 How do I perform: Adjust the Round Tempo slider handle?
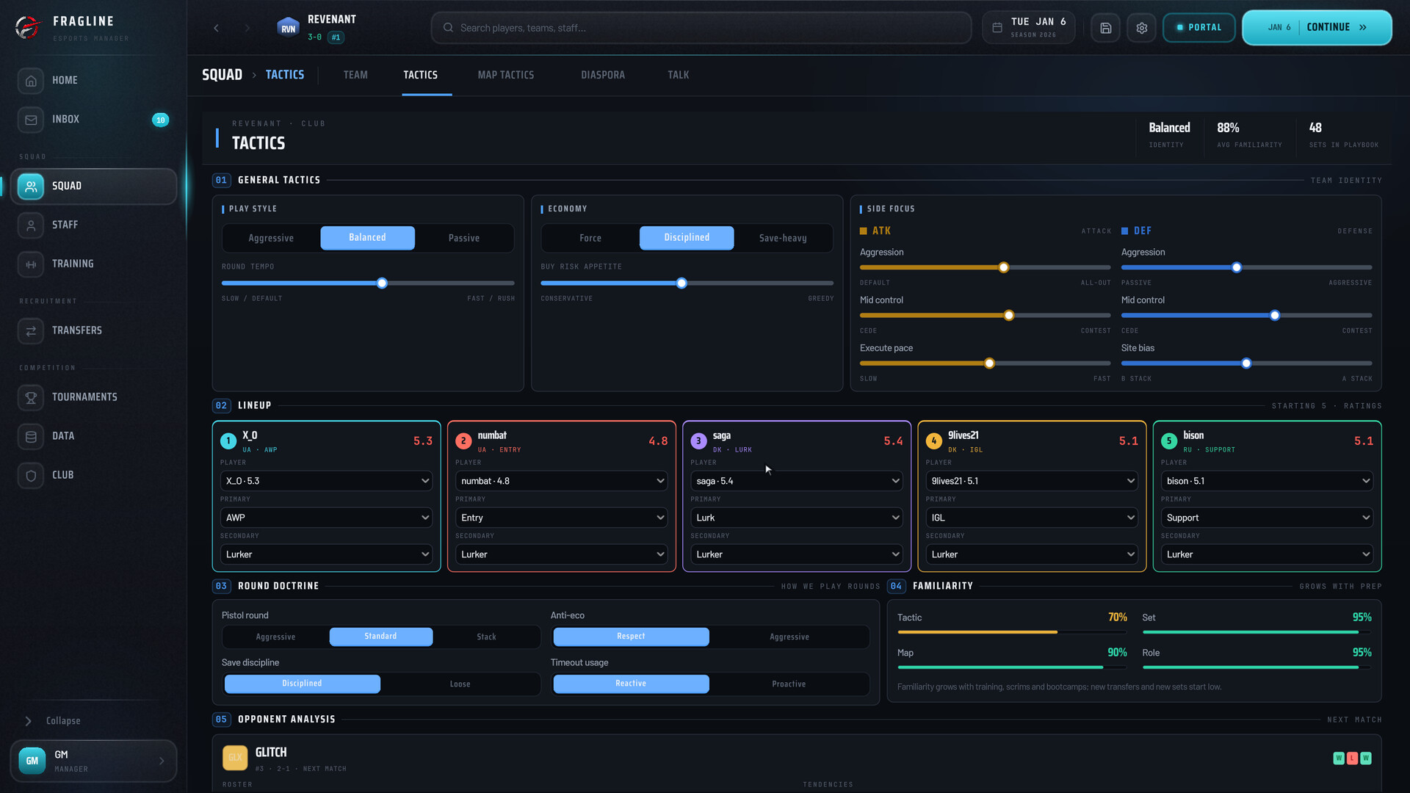(382, 283)
